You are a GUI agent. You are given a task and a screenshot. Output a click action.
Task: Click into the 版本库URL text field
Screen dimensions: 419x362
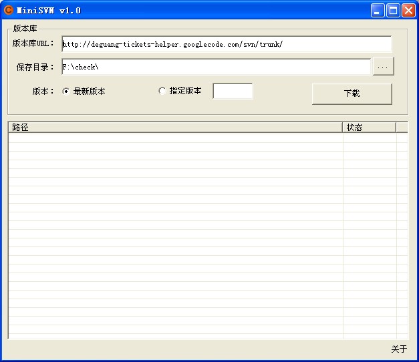coord(226,44)
